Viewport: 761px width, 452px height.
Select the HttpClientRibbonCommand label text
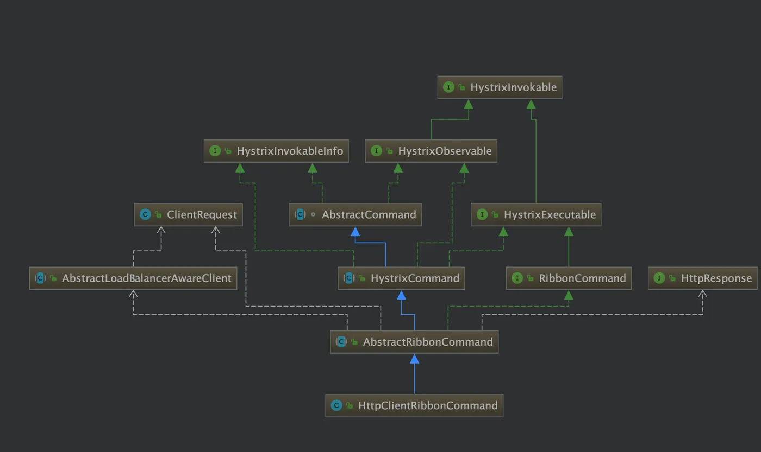click(x=428, y=405)
